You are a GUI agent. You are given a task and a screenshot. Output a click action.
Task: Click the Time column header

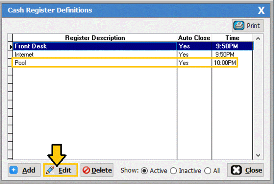point(232,38)
